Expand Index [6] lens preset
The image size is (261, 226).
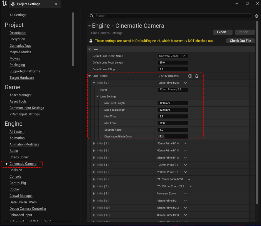[94, 179]
